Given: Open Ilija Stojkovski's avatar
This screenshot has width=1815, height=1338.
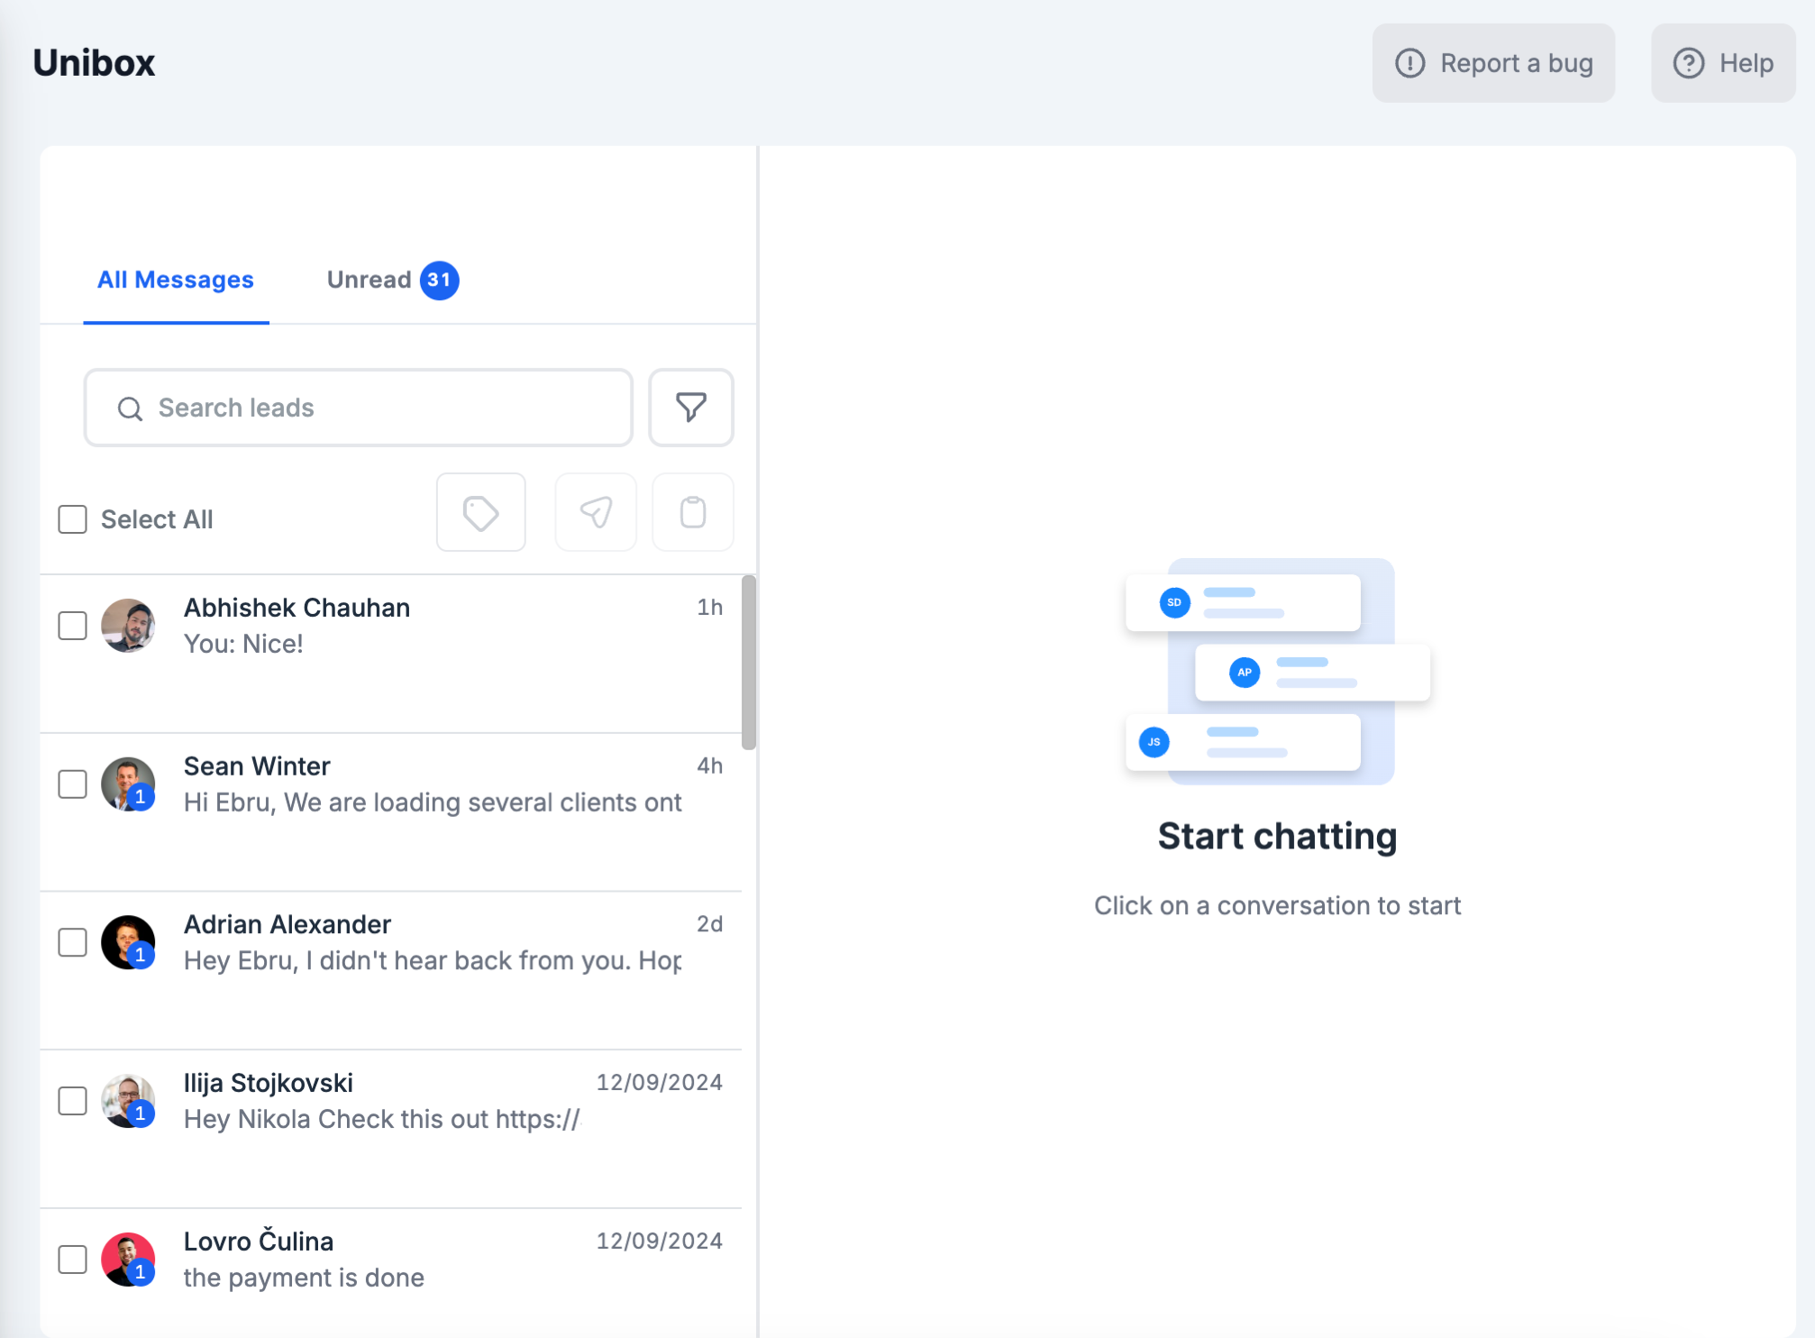Looking at the screenshot, I should pos(128,1101).
